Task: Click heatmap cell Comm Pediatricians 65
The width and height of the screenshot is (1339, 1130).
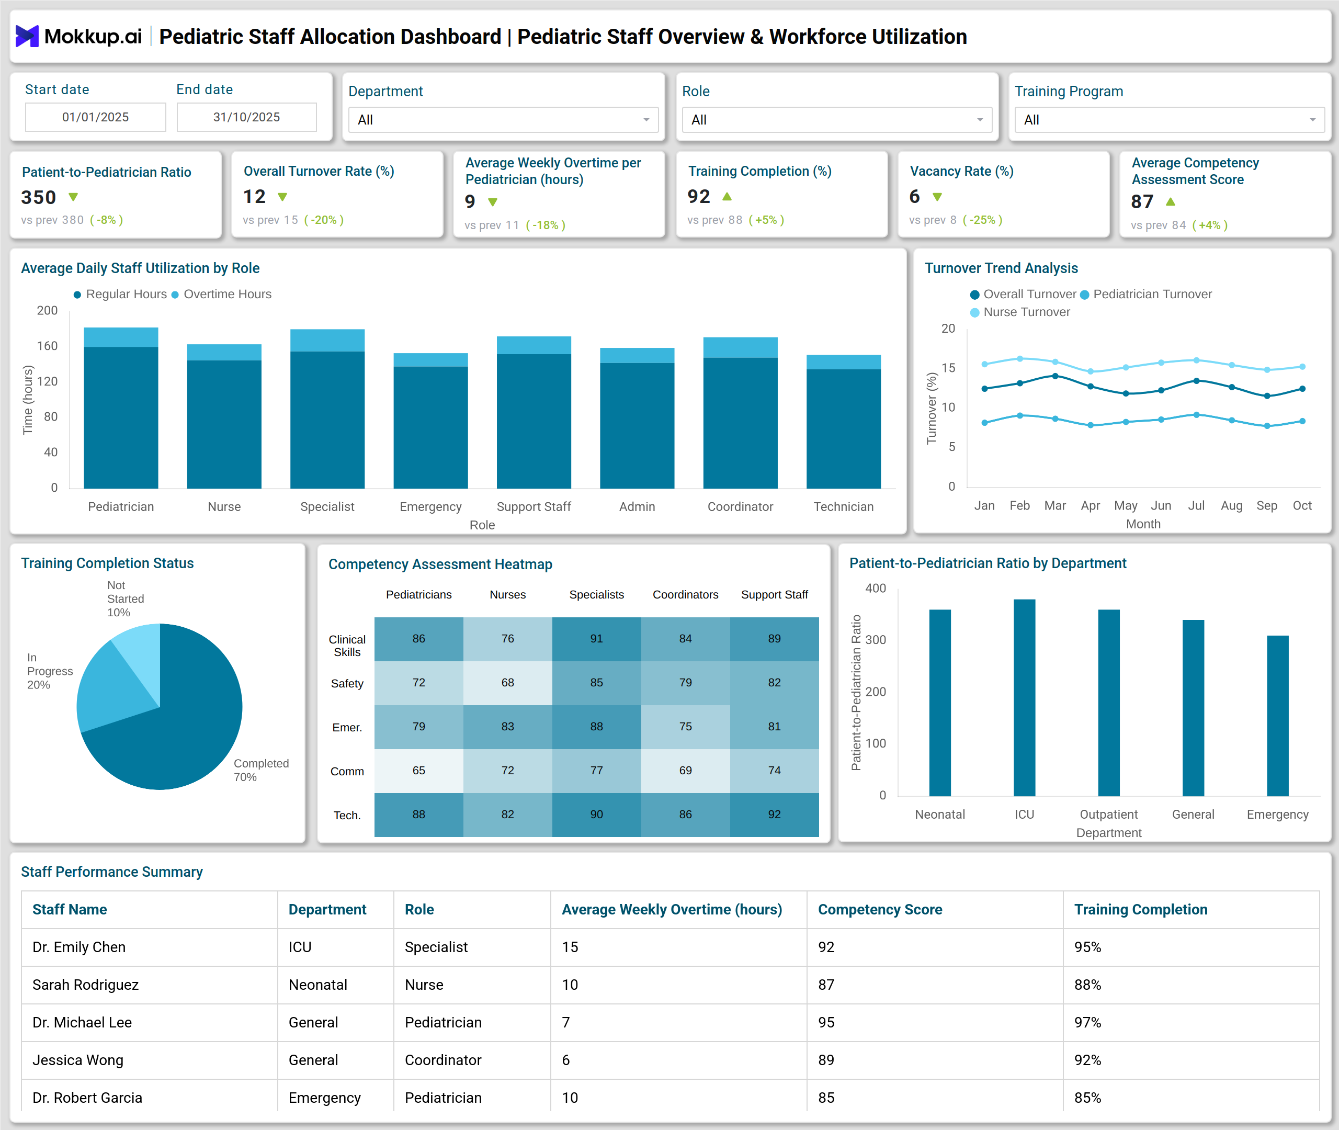Action: coord(419,771)
